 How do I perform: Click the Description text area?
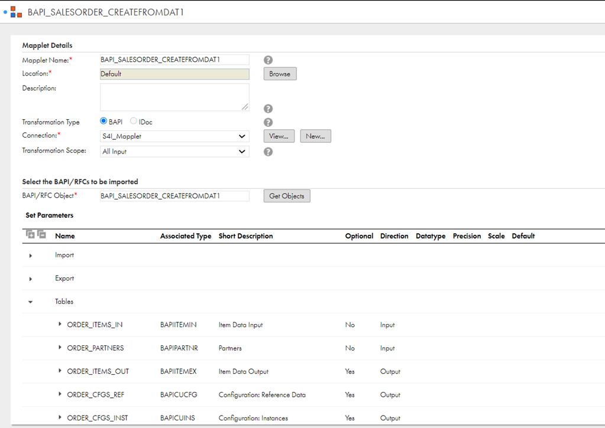pyautogui.click(x=174, y=97)
